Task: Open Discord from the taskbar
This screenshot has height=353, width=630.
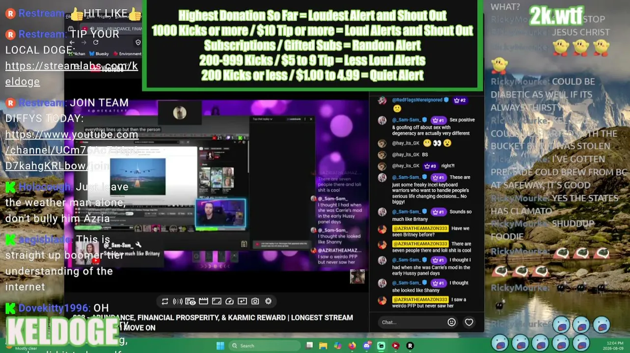Action: pos(366,346)
